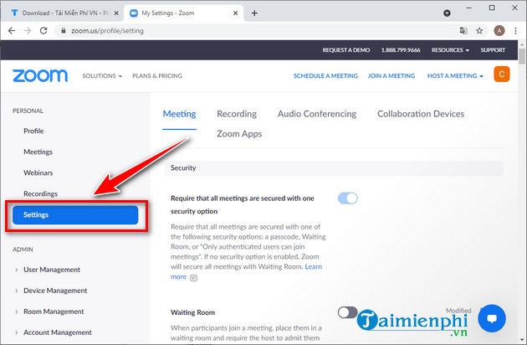Expand the Solutions dropdown menu
Screen dimensions: 527x345
point(102,76)
